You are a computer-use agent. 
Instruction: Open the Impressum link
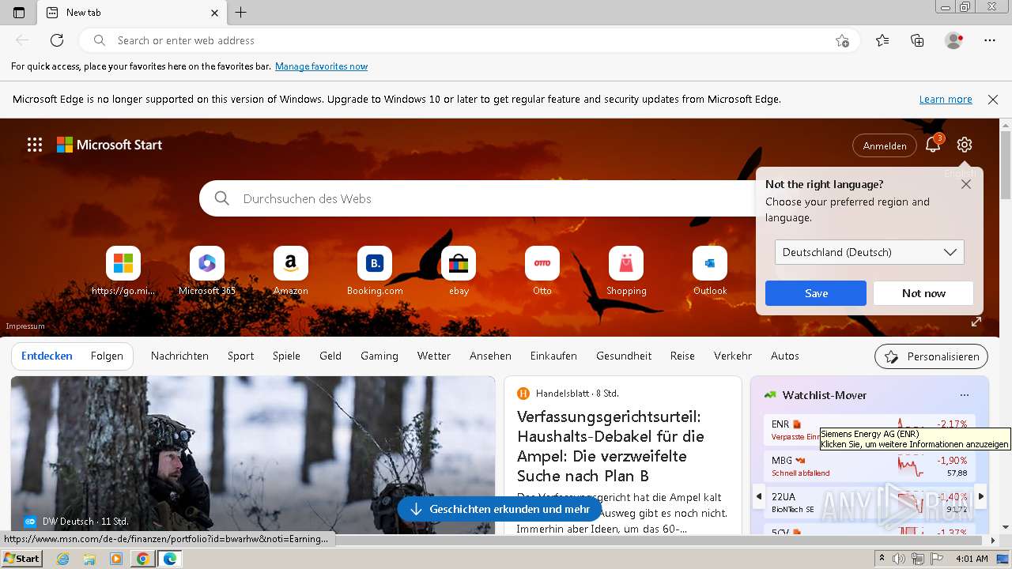(x=25, y=326)
